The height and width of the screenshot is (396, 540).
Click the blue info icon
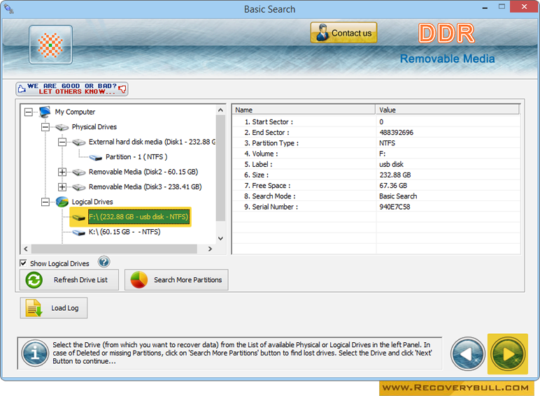[x=35, y=353]
